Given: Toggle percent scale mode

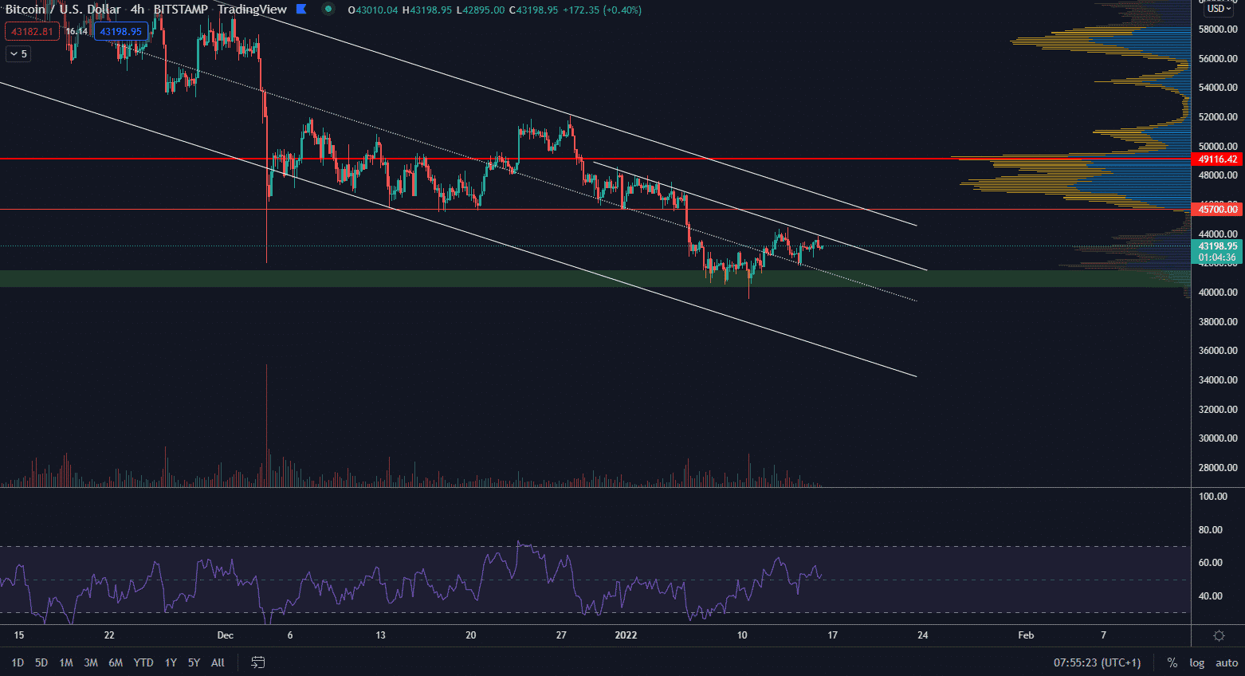Looking at the screenshot, I should tap(1172, 662).
